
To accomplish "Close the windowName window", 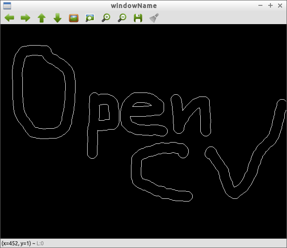I will point(280,5).
